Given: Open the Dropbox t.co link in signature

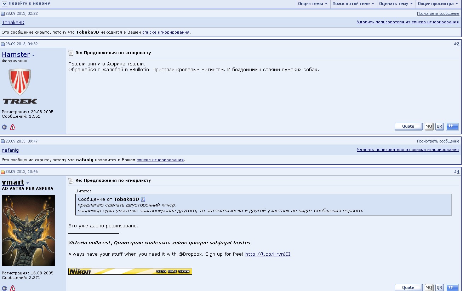Looking at the screenshot, I should pyautogui.click(x=268, y=254).
